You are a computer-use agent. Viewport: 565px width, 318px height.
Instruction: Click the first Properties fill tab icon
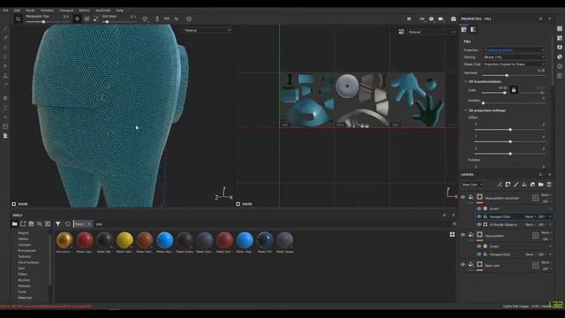(x=463, y=29)
